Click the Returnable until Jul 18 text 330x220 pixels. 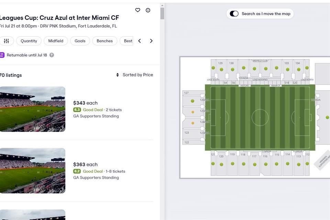pyautogui.click(x=27, y=55)
